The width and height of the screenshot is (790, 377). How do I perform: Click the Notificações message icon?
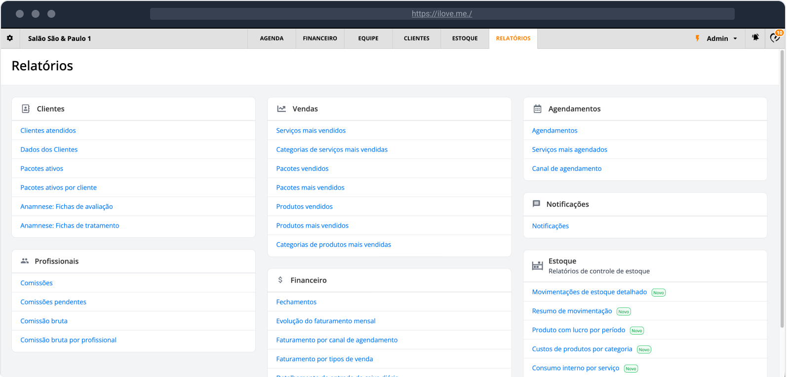(x=536, y=204)
